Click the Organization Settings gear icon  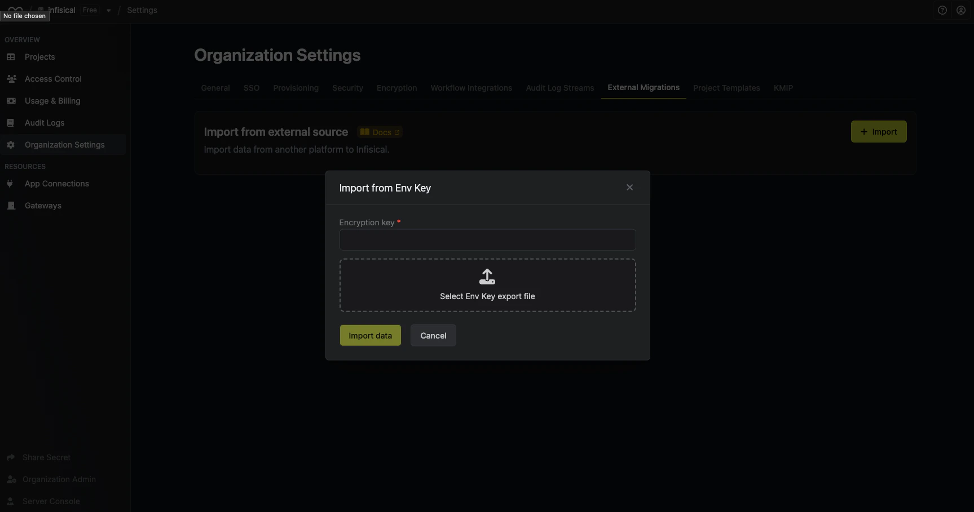[11, 145]
